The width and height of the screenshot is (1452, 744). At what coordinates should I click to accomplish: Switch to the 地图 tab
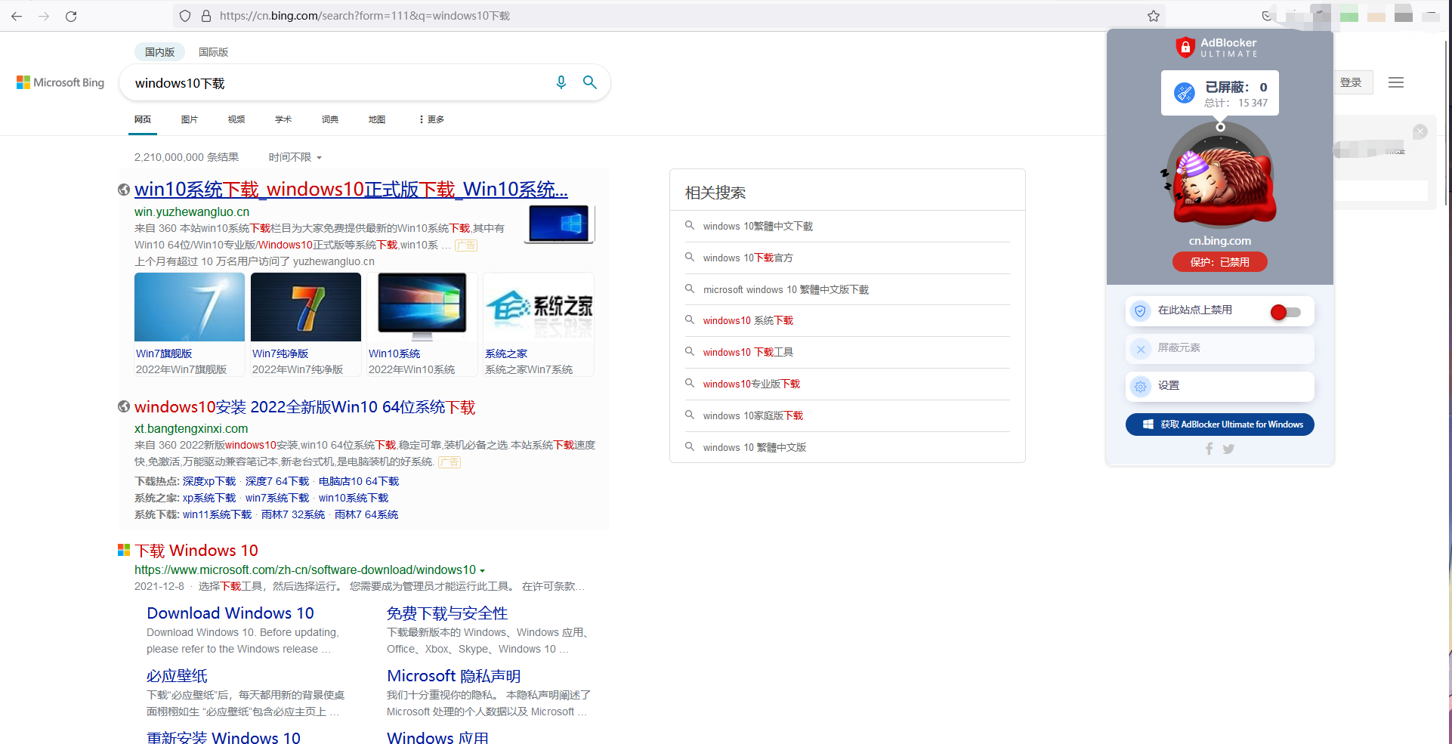coord(377,119)
